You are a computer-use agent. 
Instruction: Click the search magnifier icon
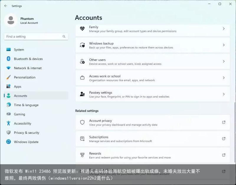pos(64,36)
